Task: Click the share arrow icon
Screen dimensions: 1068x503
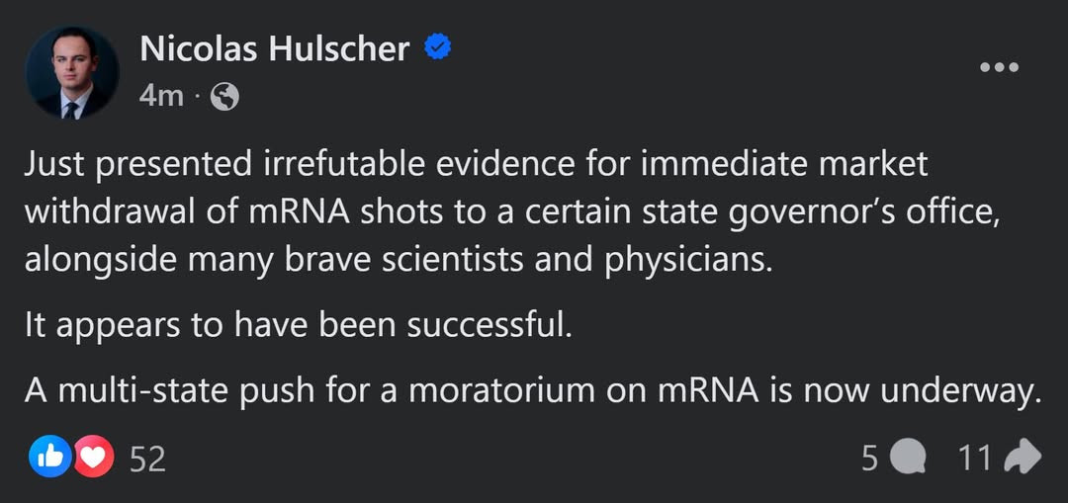Action: (x=1022, y=458)
